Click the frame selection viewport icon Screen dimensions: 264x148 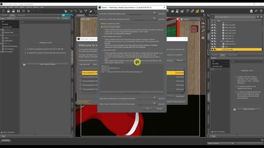coord(203,34)
